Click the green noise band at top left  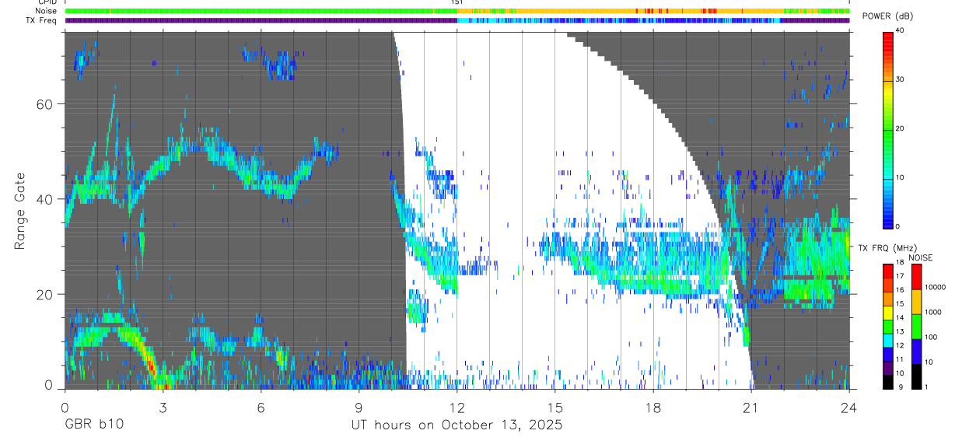point(261,11)
